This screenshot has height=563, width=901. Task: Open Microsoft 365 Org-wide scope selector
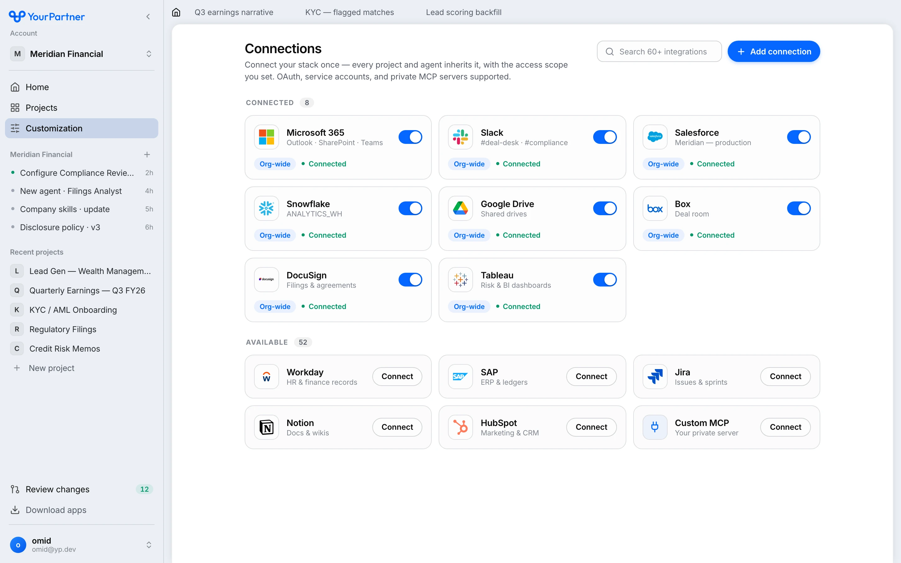[x=275, y=164]
